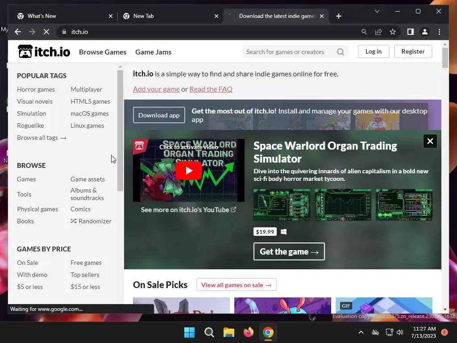Follow the Add your game link

pyautogui.click(x=156, y=89)
